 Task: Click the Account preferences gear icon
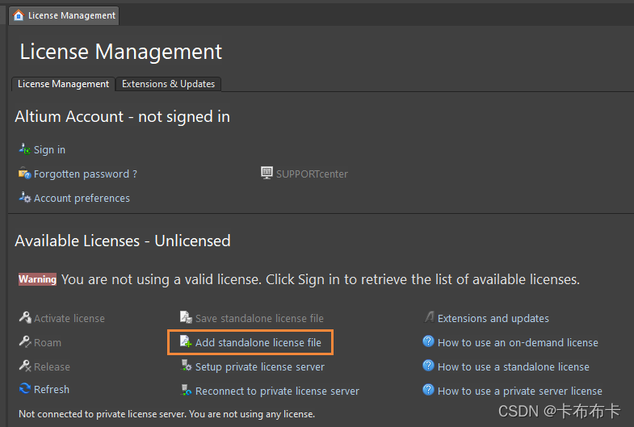click(24, 198)
